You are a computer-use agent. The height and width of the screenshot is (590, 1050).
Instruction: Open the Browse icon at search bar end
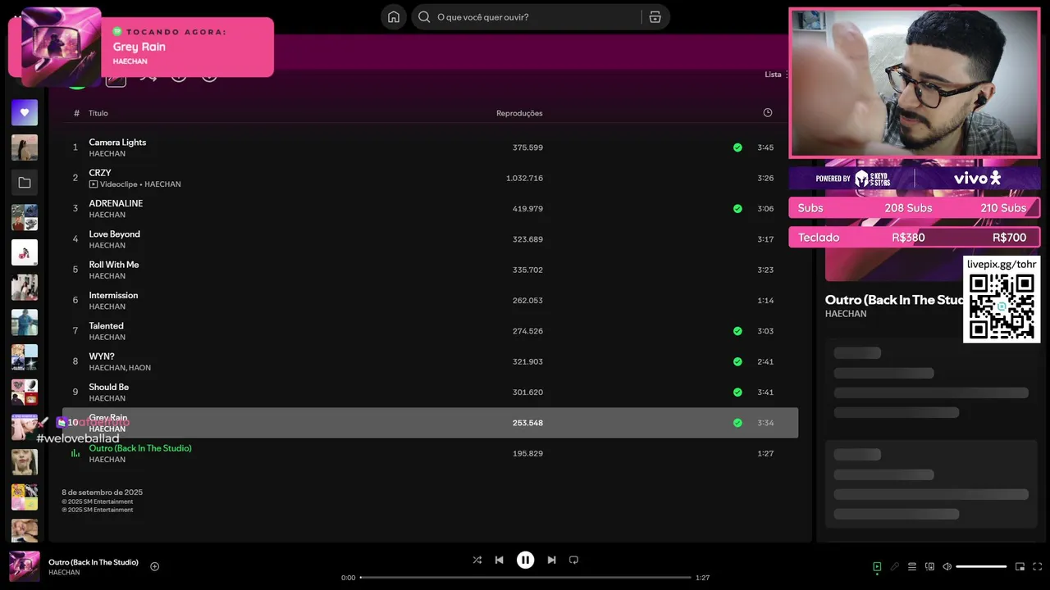(655, 17)
